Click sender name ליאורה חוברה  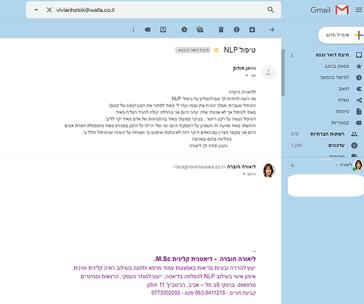point(241,167)
